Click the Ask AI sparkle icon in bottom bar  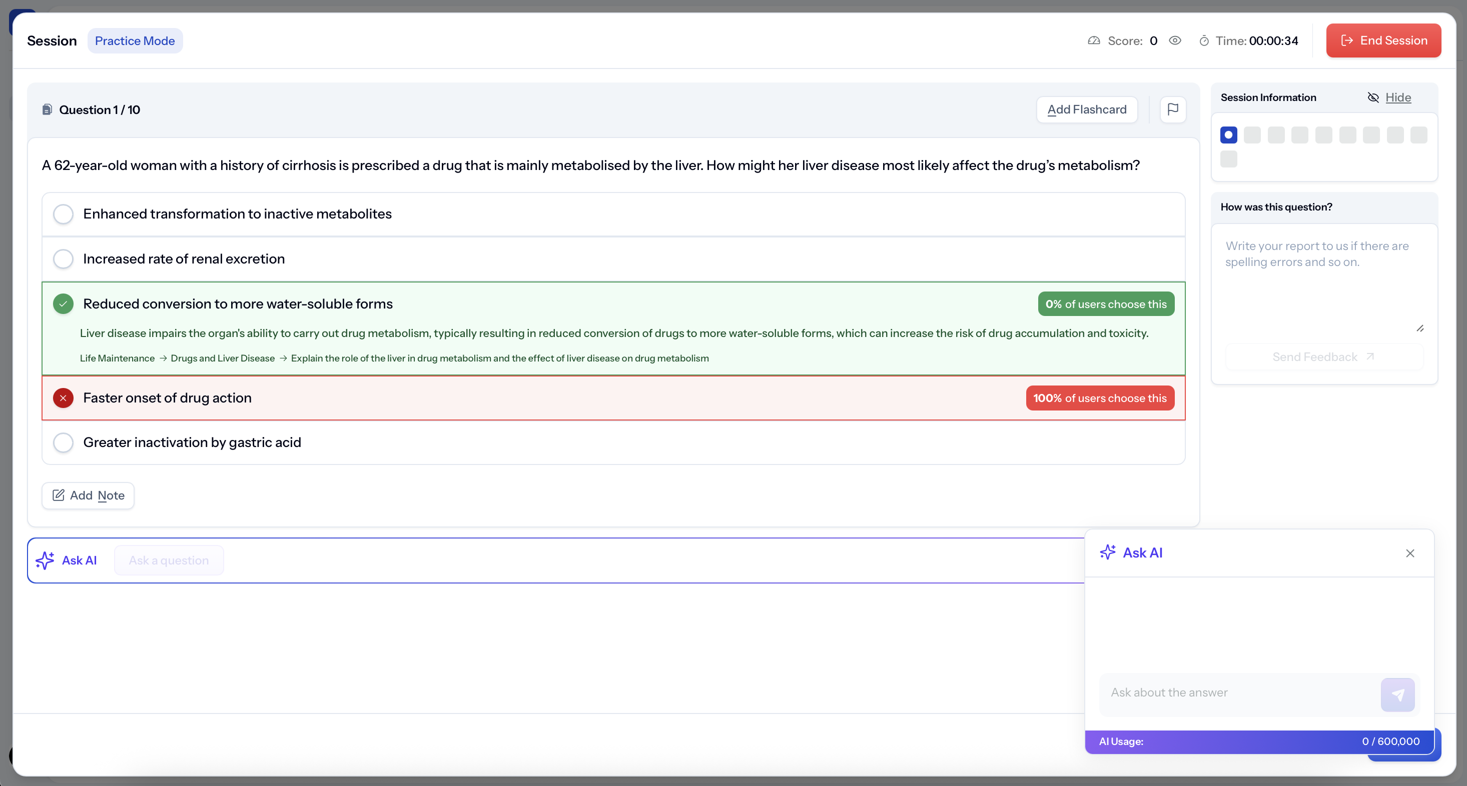(x=45, y=560)
